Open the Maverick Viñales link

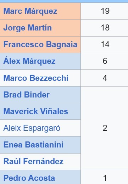[x=36, y=111]
